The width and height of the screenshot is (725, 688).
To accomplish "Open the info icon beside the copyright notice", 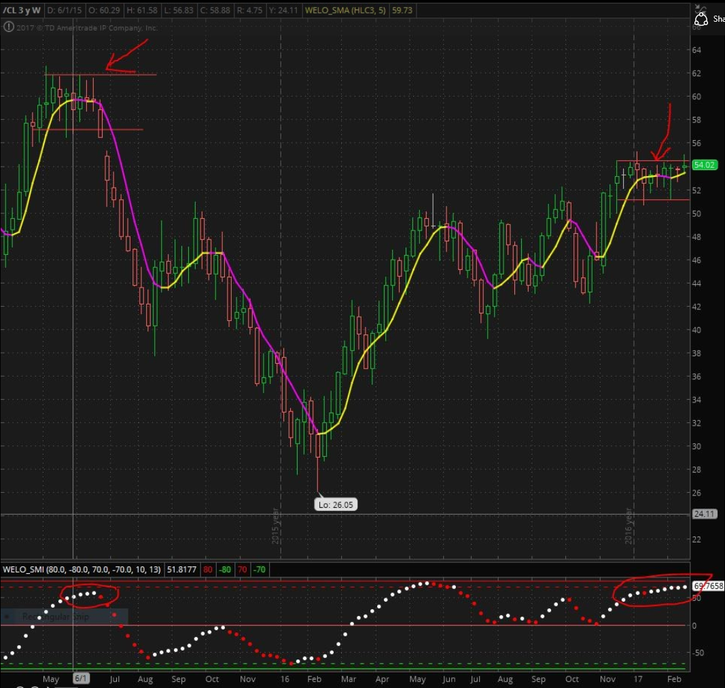I will [8, 27].
